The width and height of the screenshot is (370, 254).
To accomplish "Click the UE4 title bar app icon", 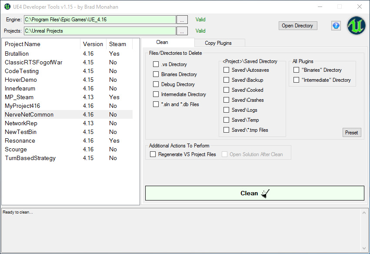I will 7,7.
